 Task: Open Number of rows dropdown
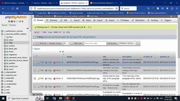point(66,43)
